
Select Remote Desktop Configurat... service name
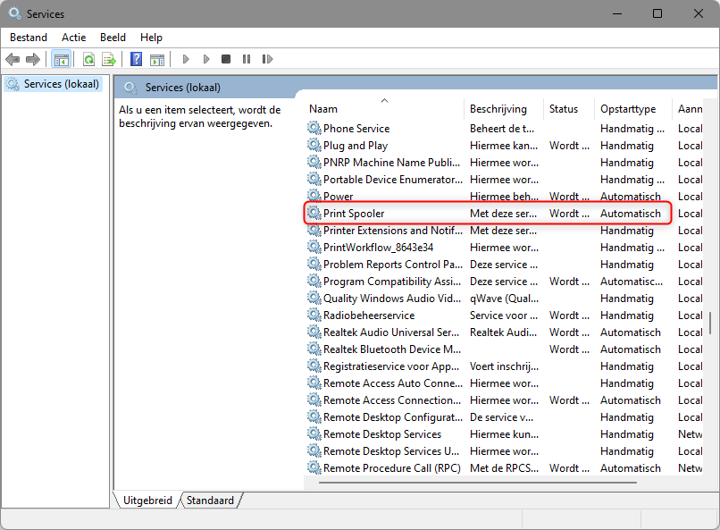pyautogui.click(x=392, y=417)
